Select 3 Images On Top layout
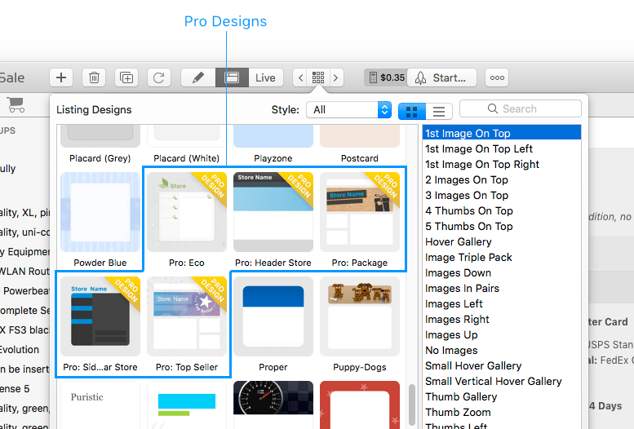This screenshot has width=634, height=429. coord(502,195)
